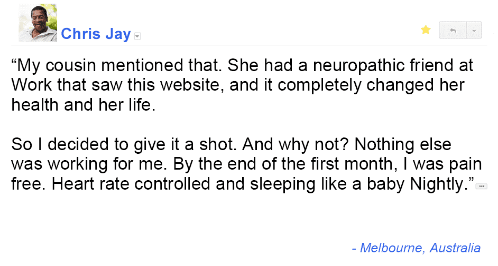This screenshot has width=498, height=266.
Task: Click the phrase "health and her life"
Action: 84,104
